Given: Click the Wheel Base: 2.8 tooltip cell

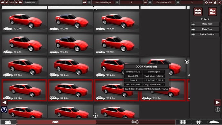Looking at the screenshot, I should 133,72.
